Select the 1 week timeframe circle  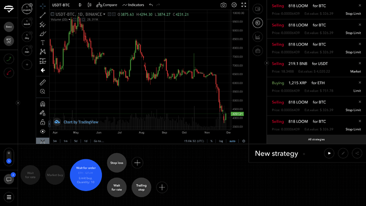(x=27, y=23)
